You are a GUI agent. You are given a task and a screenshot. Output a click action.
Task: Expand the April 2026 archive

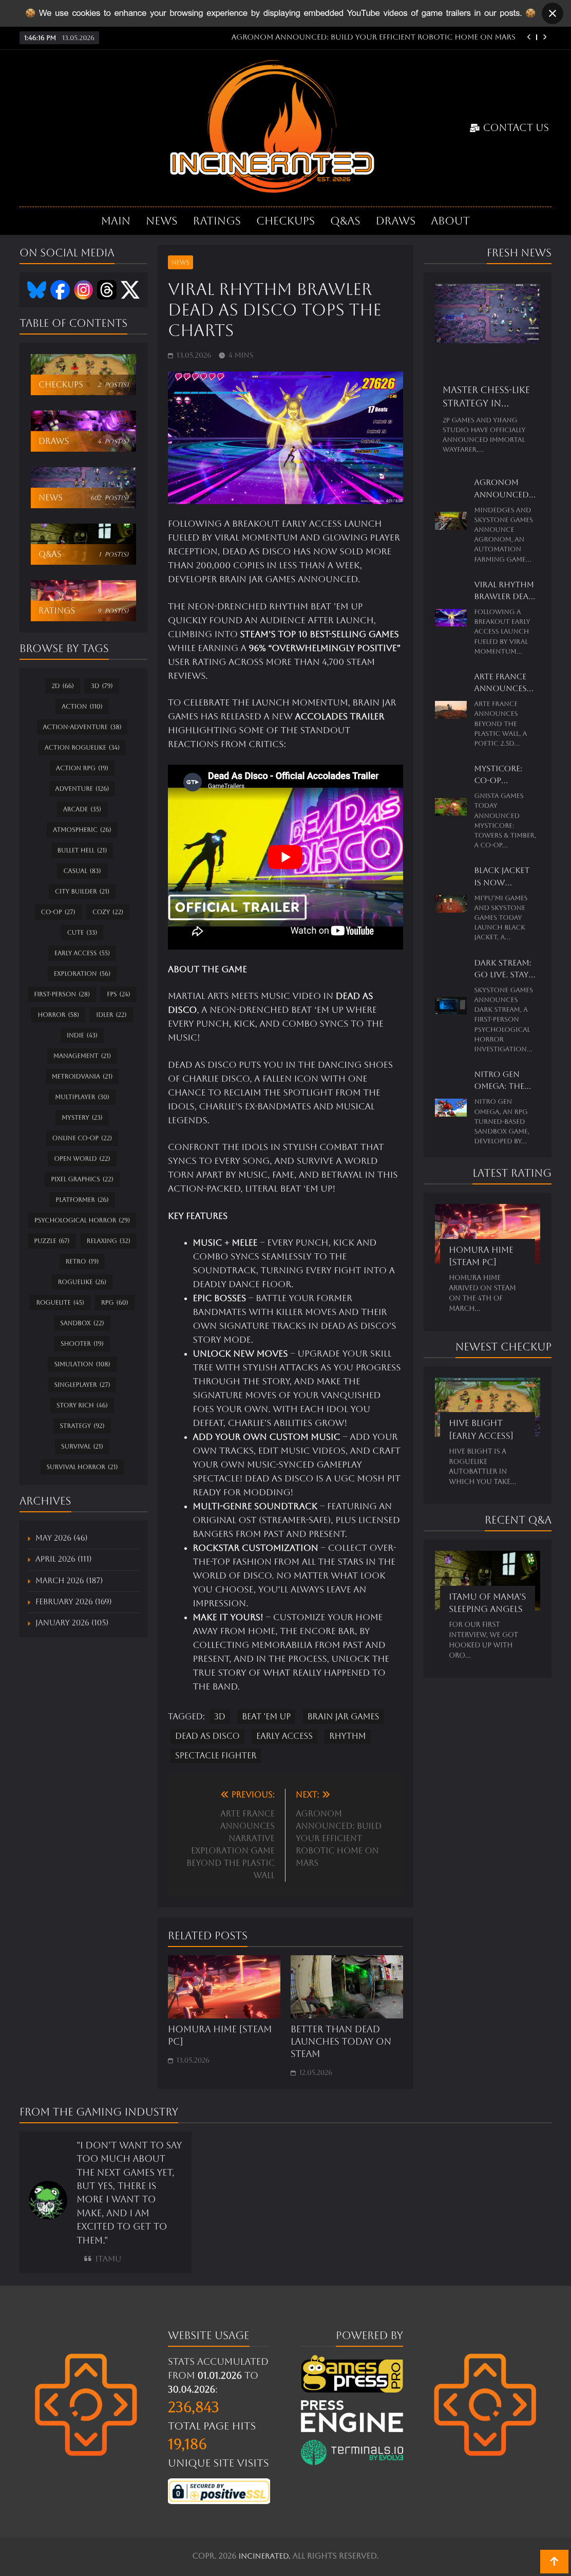[x=63, y=1559]
